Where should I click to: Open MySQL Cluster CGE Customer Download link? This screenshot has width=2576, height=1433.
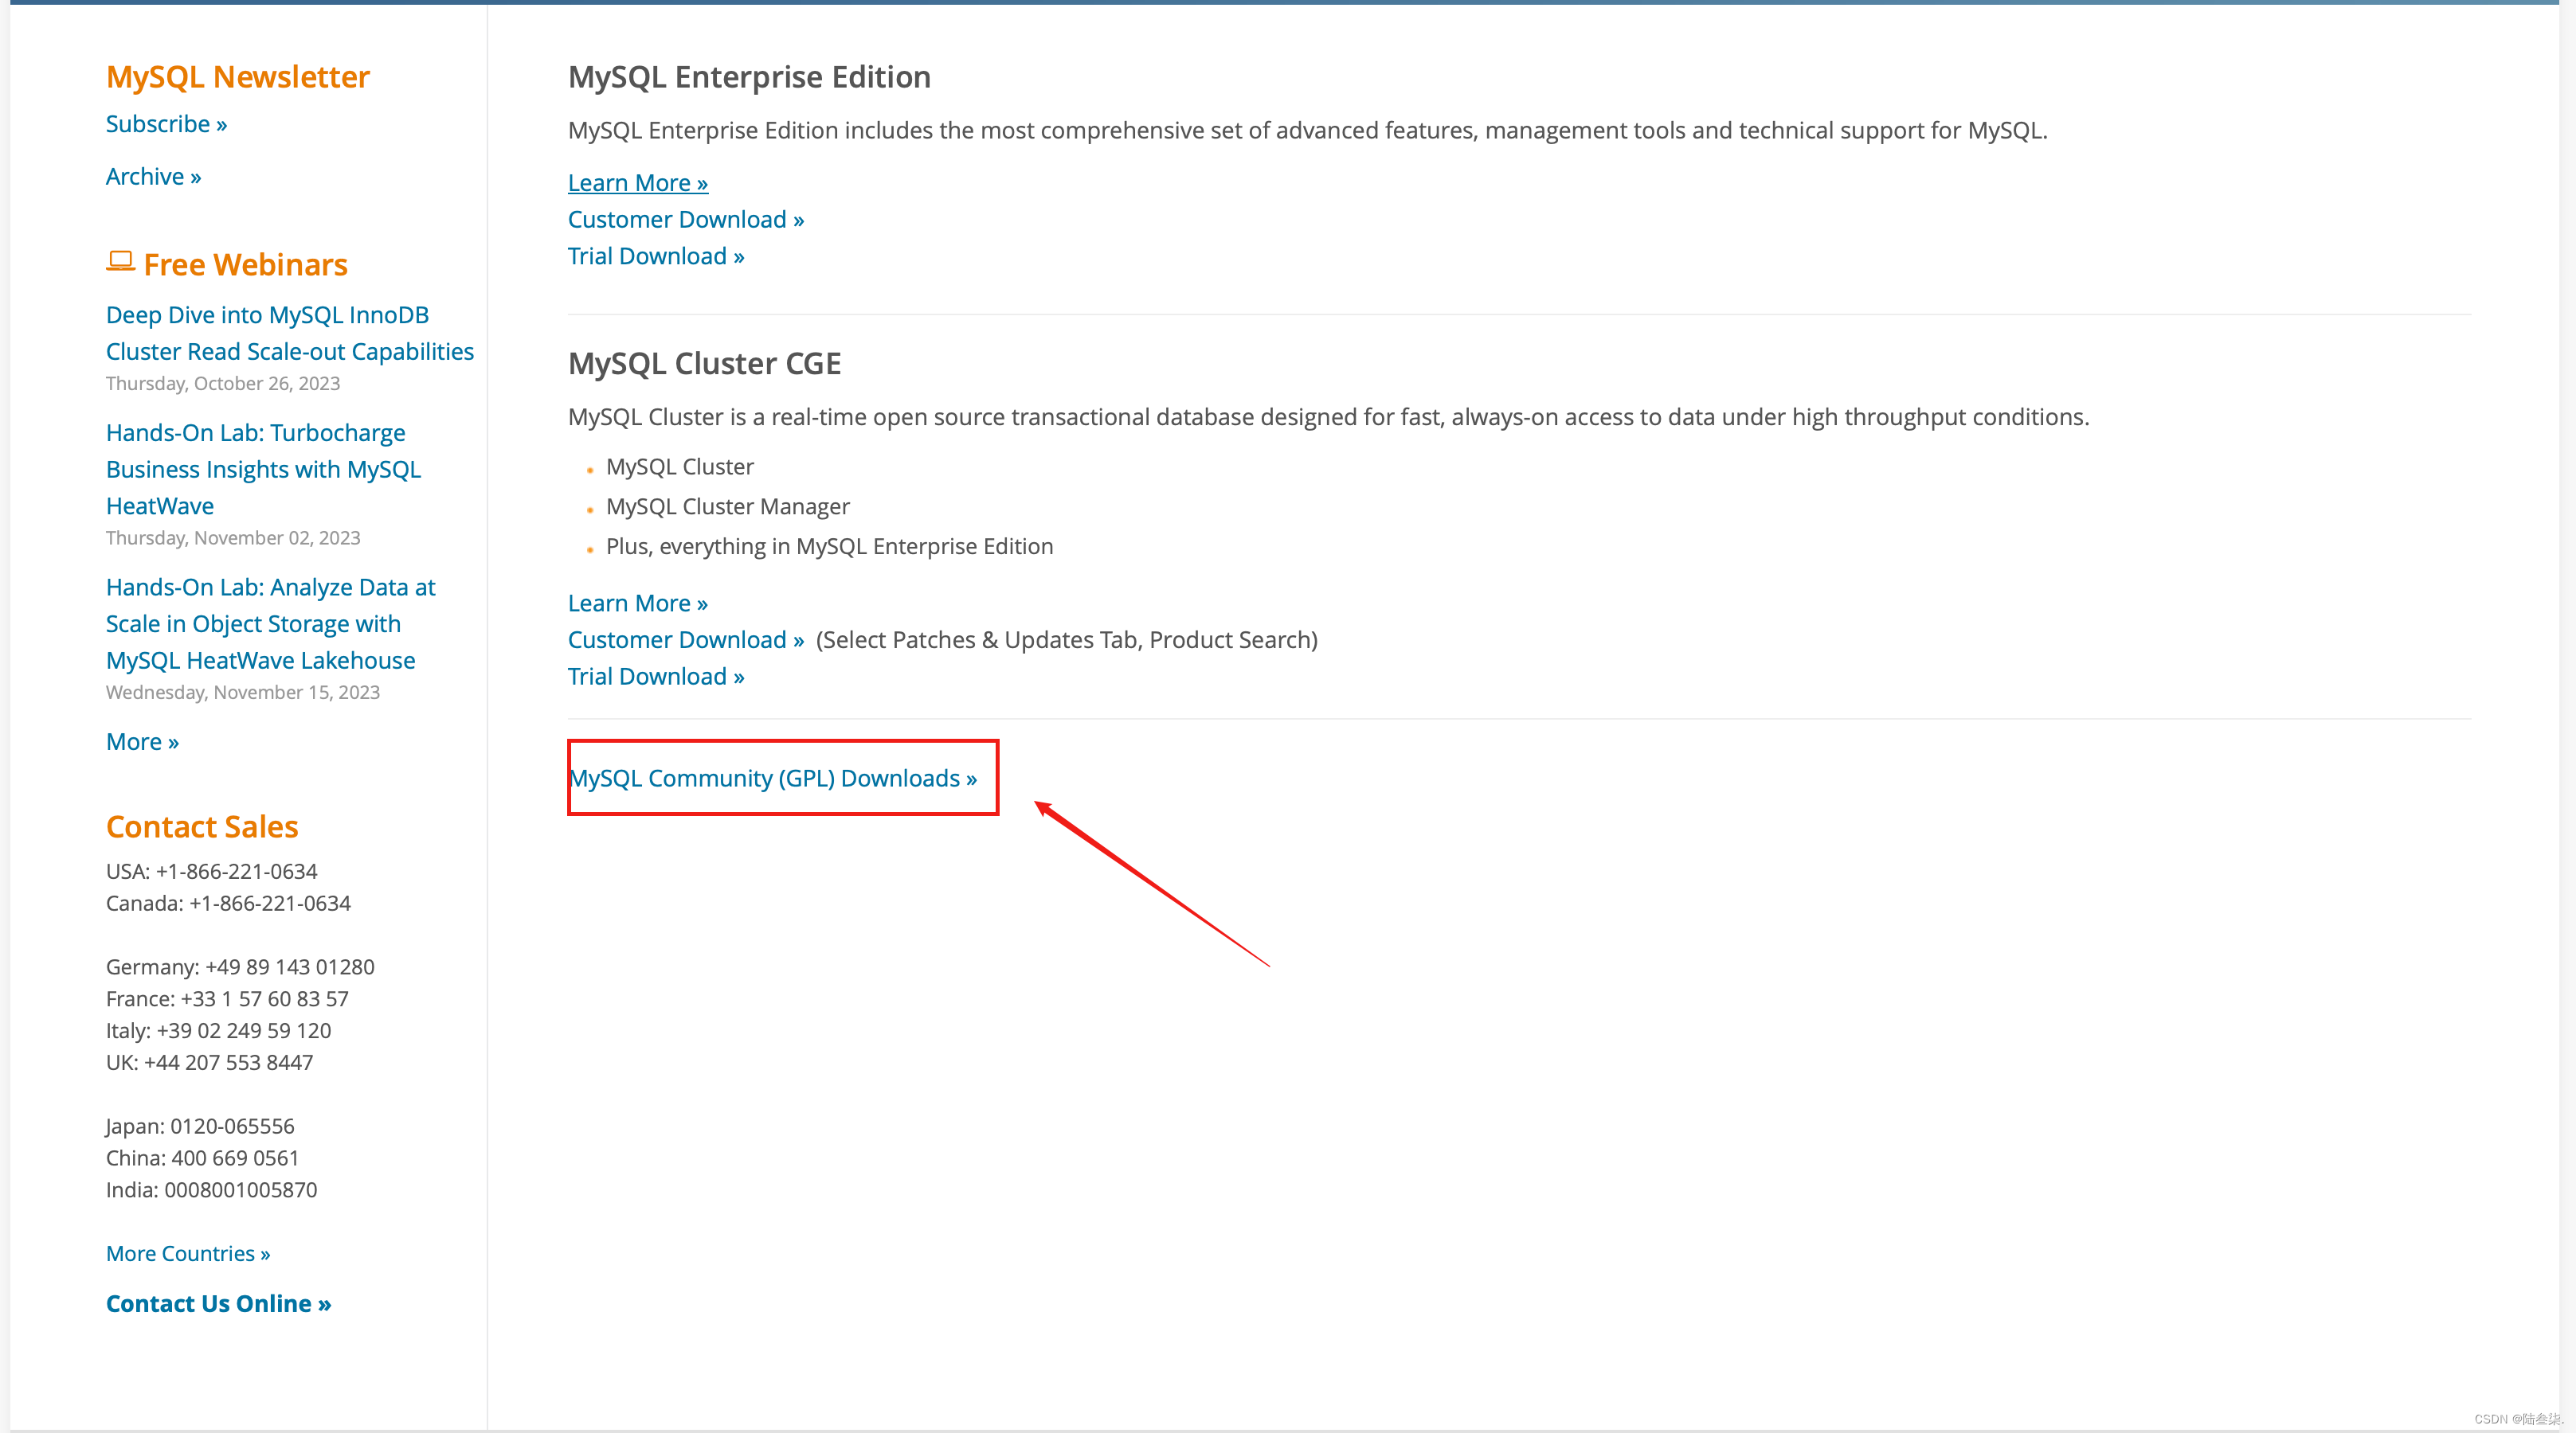point(686,639)
